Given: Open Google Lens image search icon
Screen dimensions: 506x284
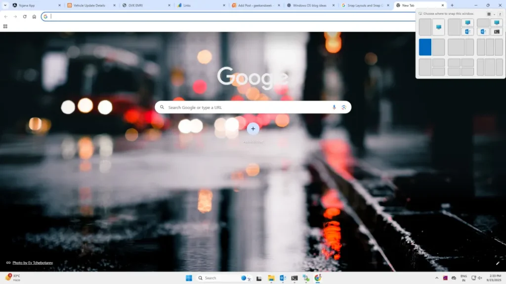Looking at the screenshot, I should coord(343,107).
